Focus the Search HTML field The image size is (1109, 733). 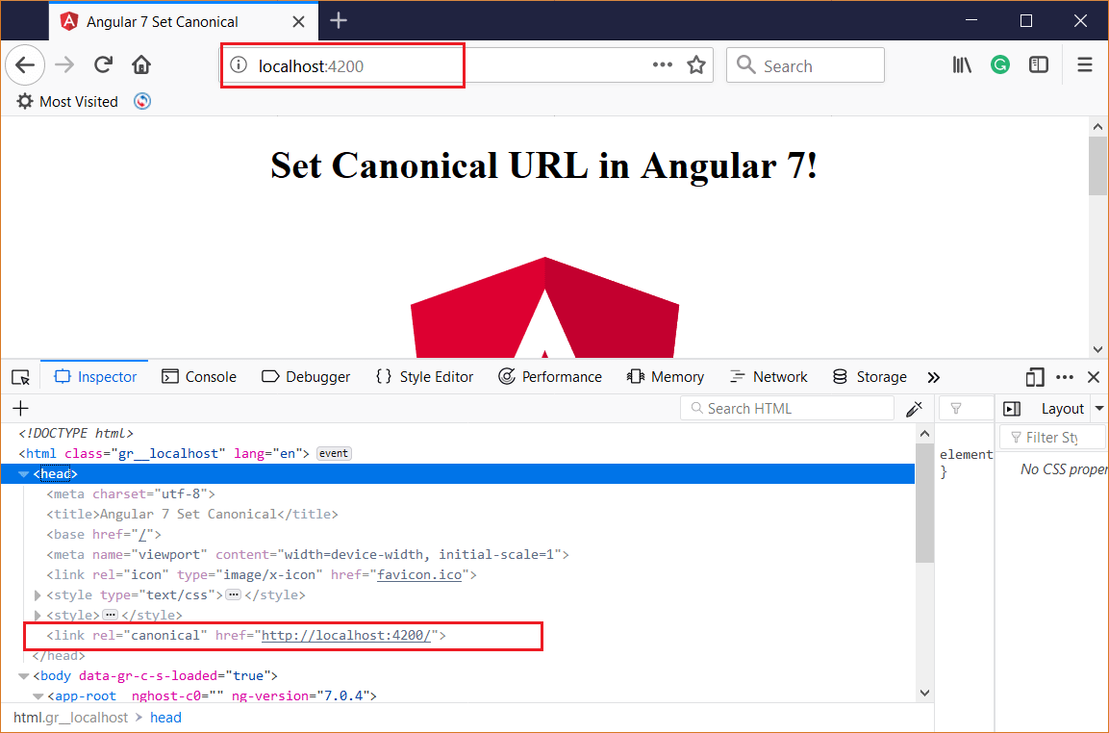[x=787, y=408]
